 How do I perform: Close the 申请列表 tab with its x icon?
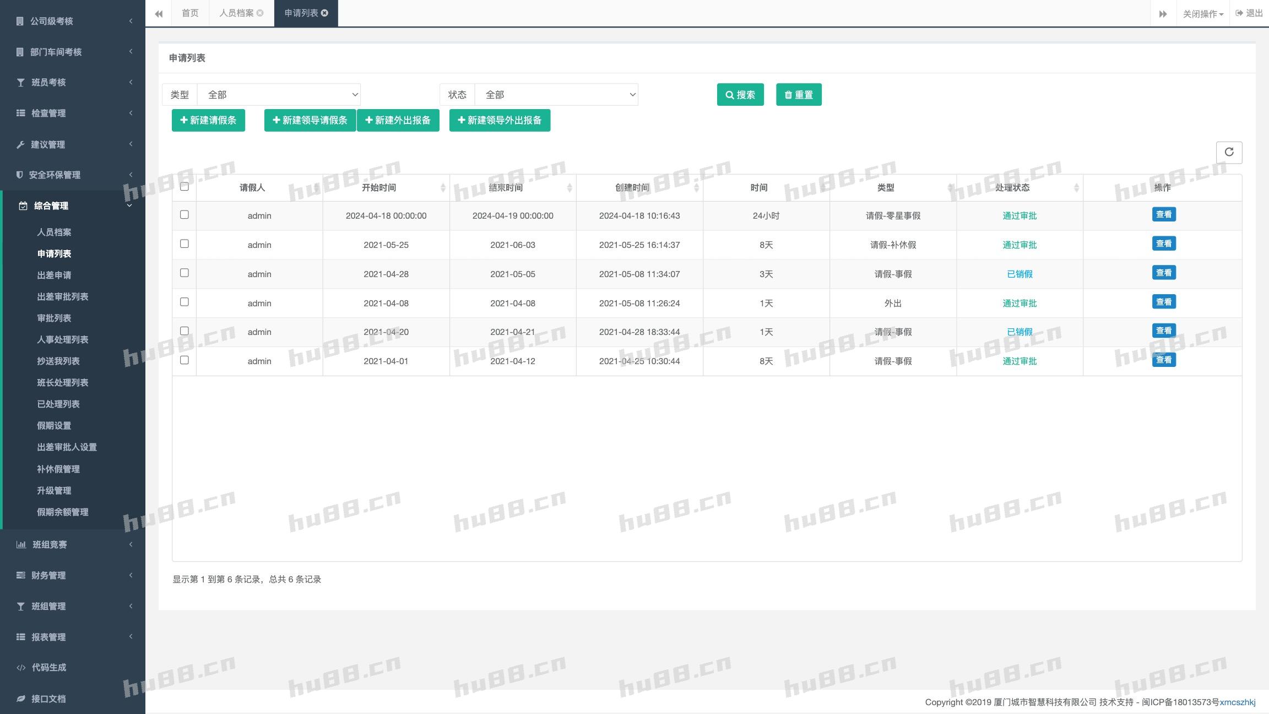[325, 13]
